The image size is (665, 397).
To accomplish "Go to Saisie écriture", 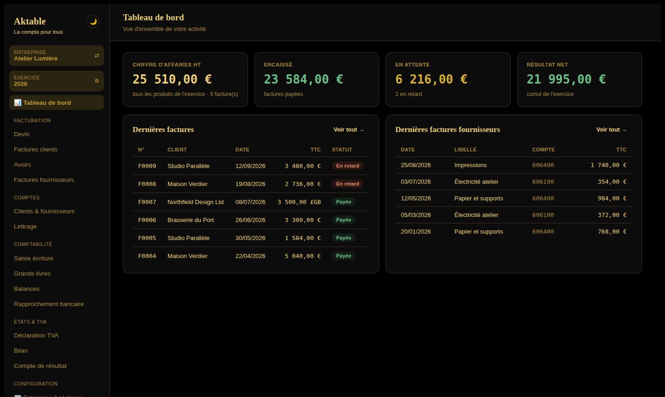I will [56, 259].
